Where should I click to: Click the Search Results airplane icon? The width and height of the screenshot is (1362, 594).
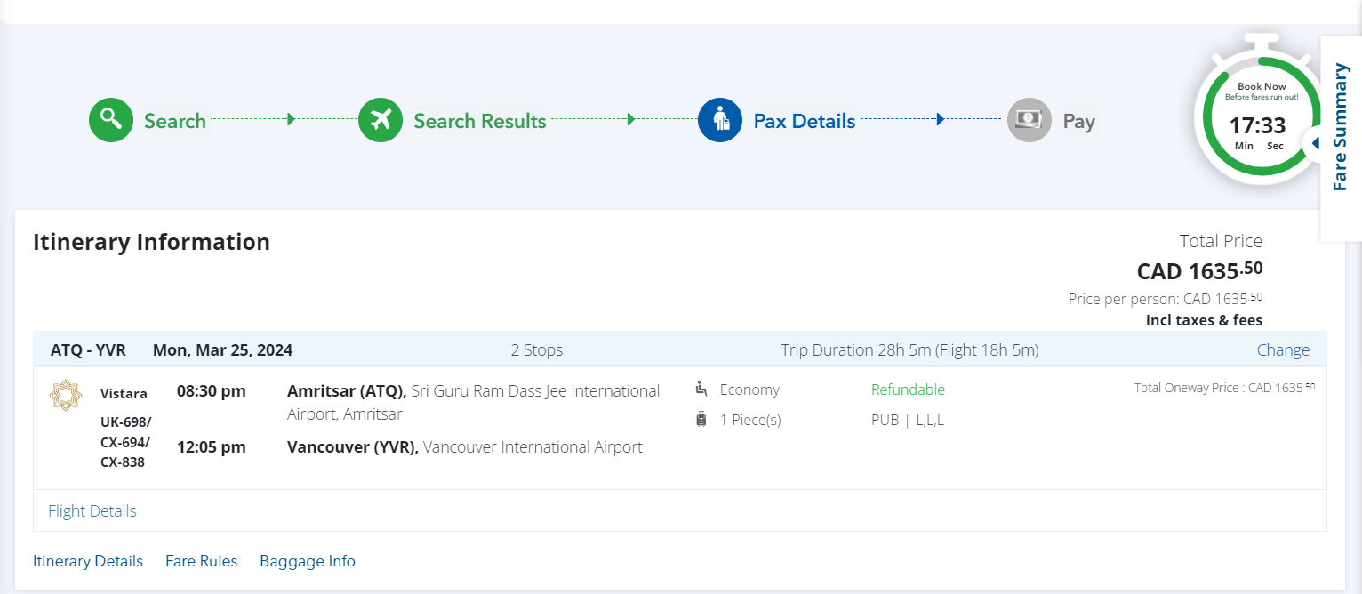(x=381, y=120)
